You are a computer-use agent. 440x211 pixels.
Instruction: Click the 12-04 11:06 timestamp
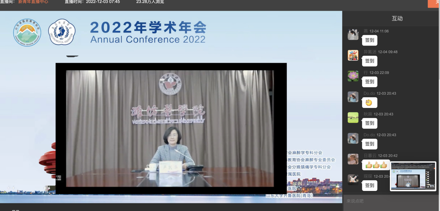click(x=379, y=31)
